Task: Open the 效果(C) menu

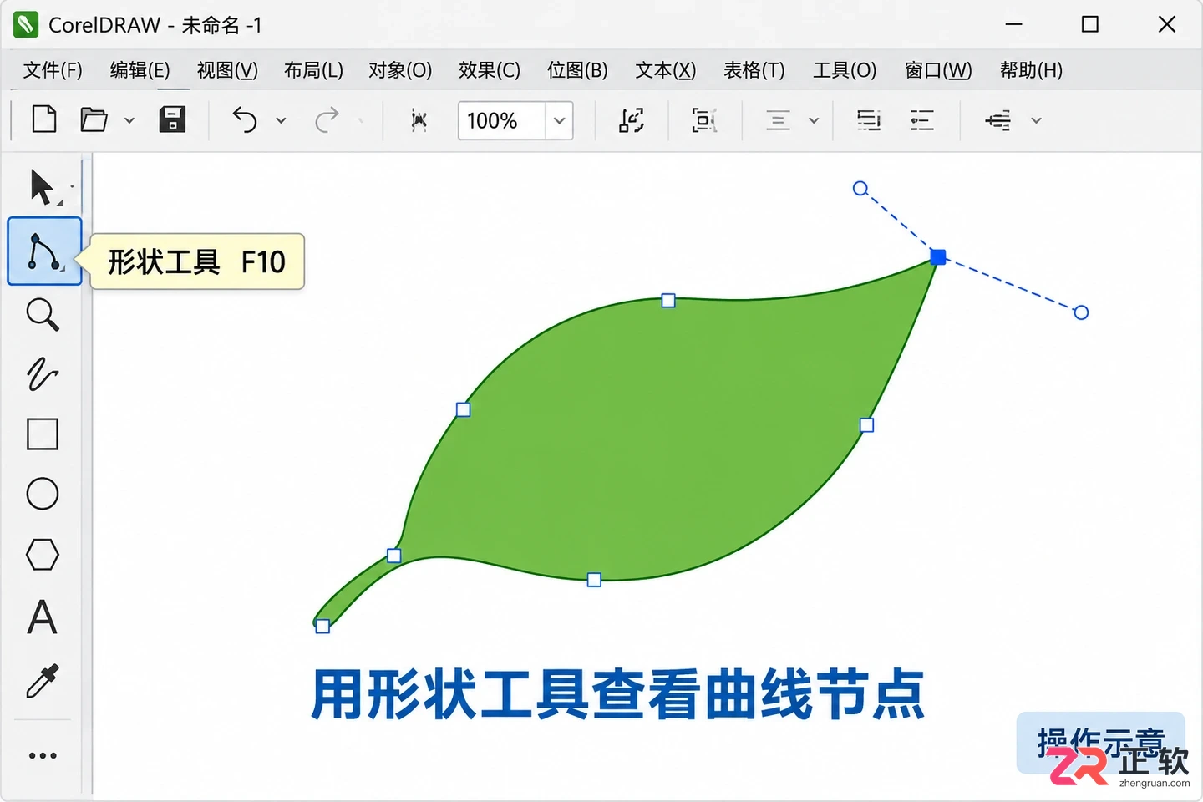Action: coord(490,70)
